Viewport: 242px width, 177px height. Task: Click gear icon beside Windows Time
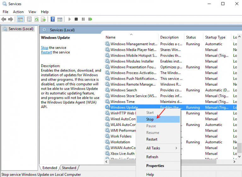pos(107,101)
